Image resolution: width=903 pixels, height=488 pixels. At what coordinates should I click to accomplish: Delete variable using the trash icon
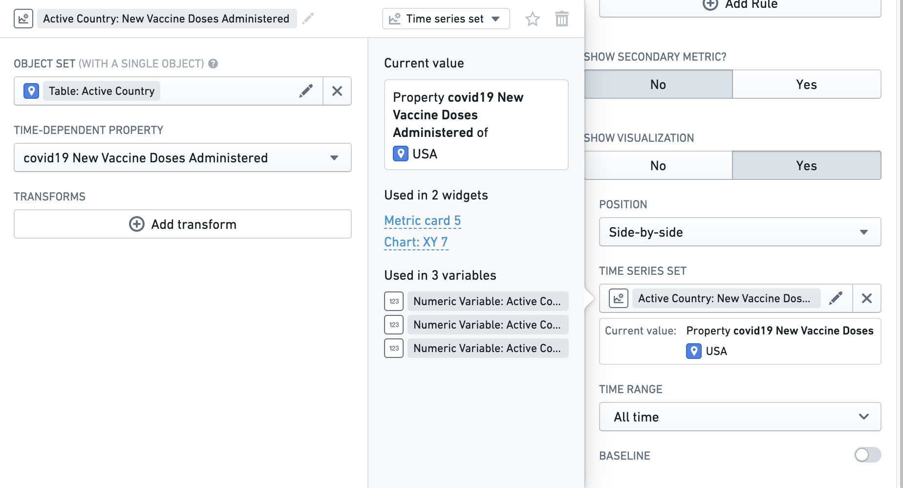[x=562, y=19]
